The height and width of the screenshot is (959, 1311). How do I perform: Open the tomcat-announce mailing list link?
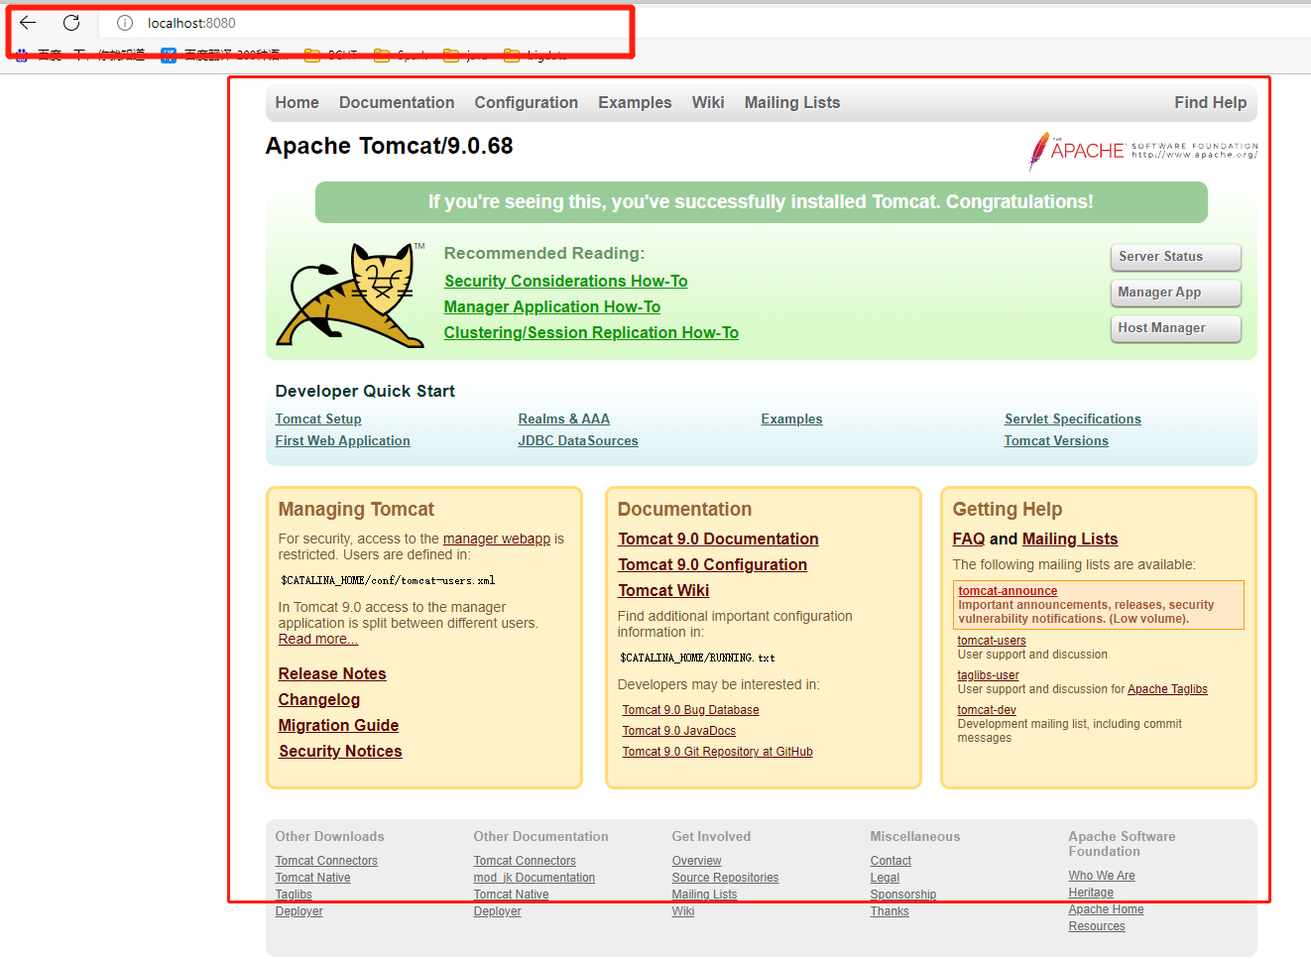tap(1009, 591)
